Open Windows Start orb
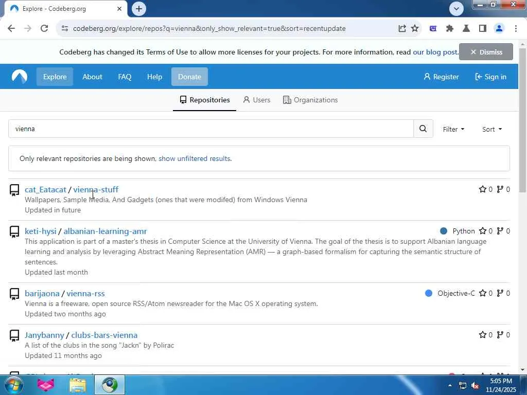Screen dimensions: 527x395 click(13, 385)
